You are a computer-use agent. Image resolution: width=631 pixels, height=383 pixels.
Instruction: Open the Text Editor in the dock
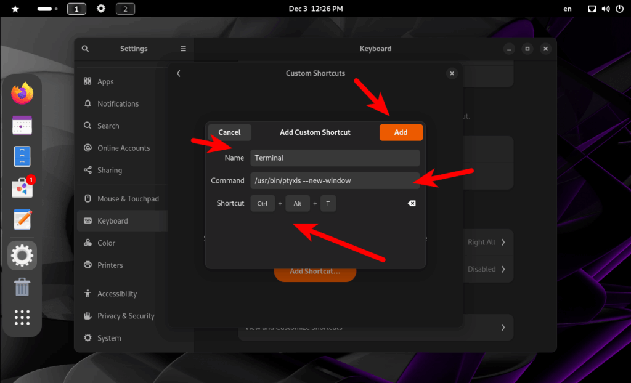pos(22,220)
